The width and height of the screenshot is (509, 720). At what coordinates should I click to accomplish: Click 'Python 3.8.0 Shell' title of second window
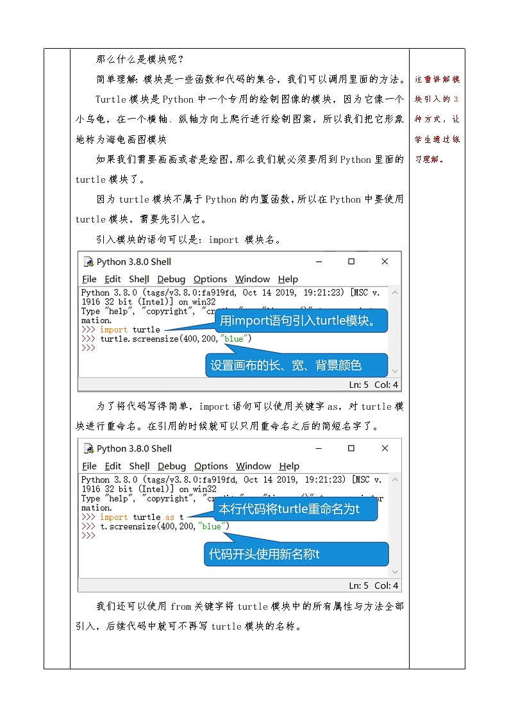[134, 449]
